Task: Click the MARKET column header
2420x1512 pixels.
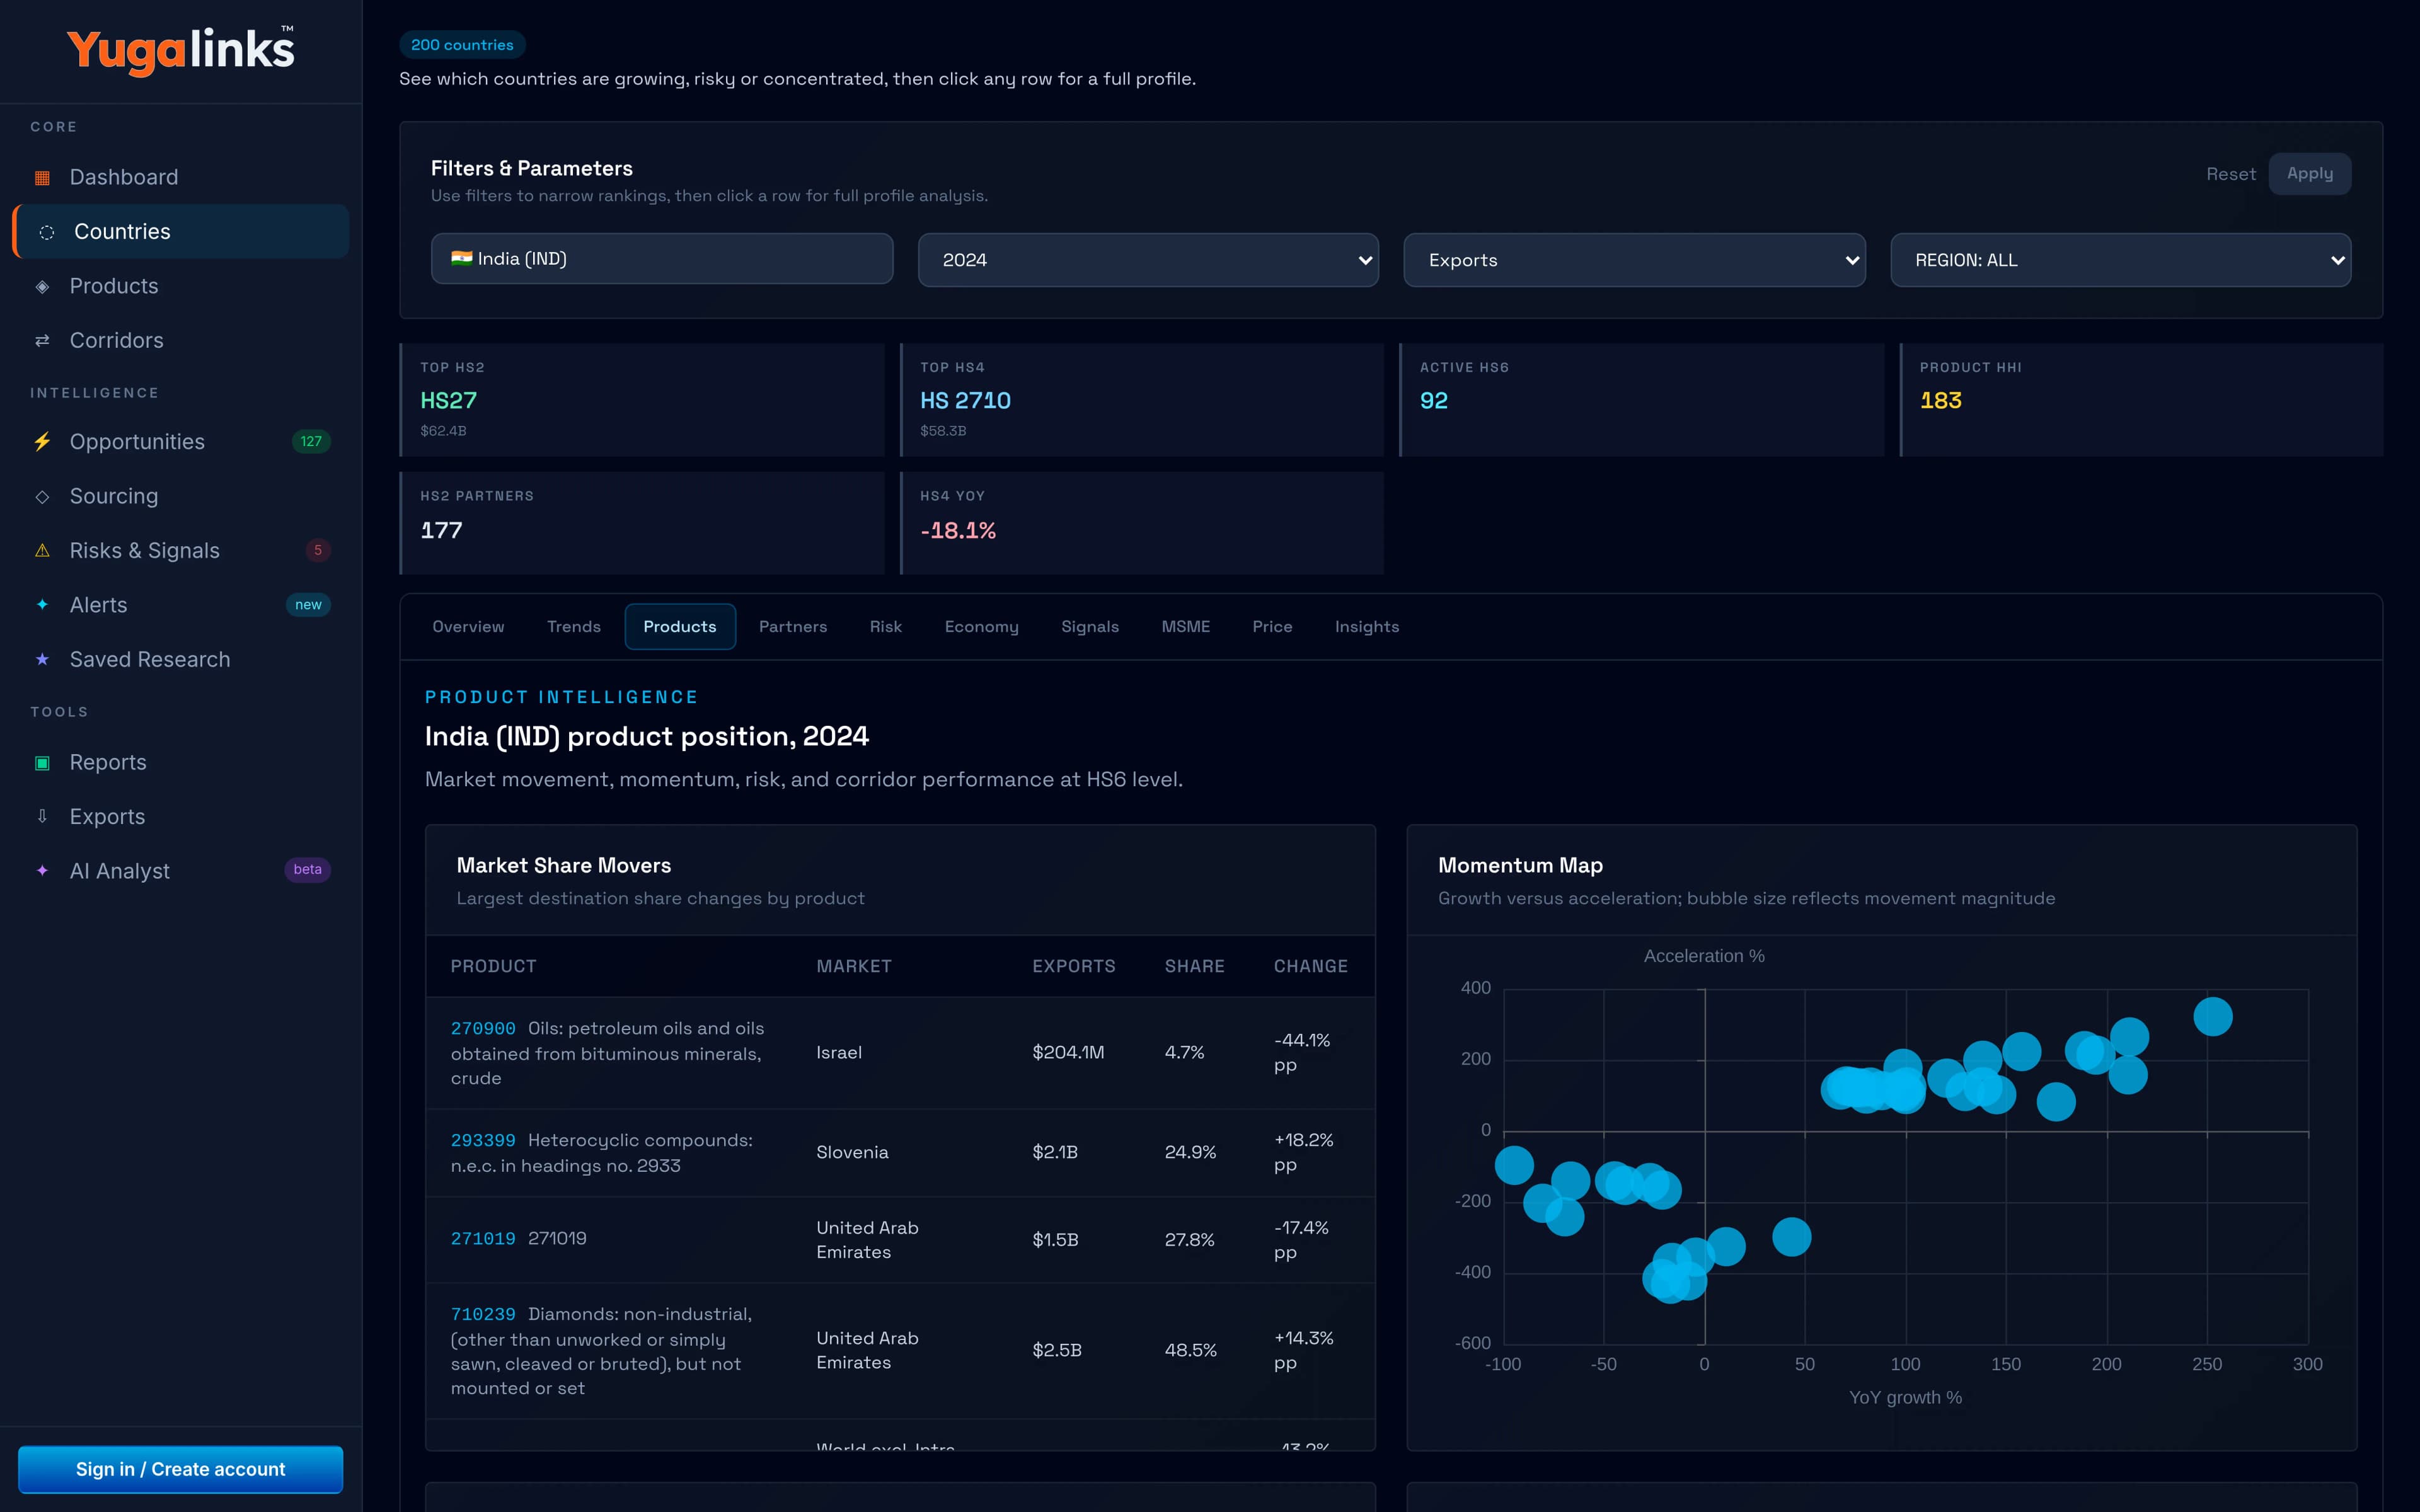Action: coord(854,967)
